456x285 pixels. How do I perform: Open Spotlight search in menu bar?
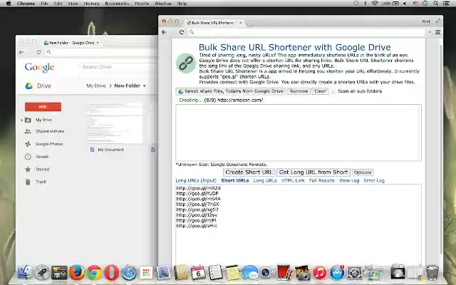435,4
